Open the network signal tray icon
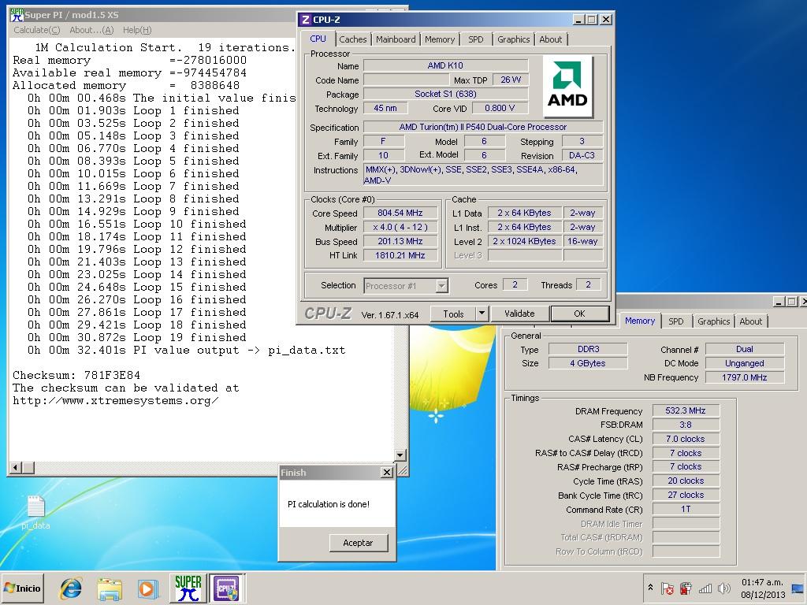Screen dimensions: 807x605 point(705,588)
